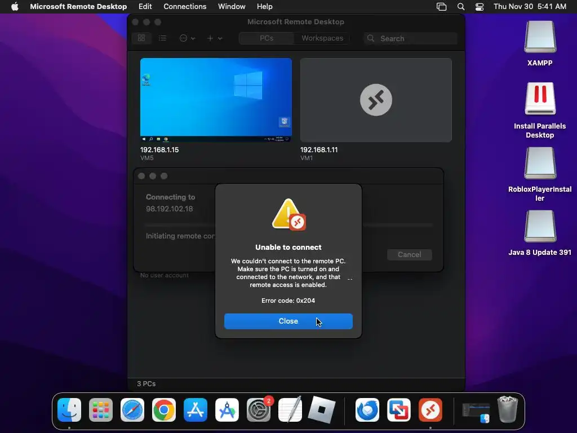
Task: Open the plus Add dropdown in toolbar
Action: coord(215,38)
